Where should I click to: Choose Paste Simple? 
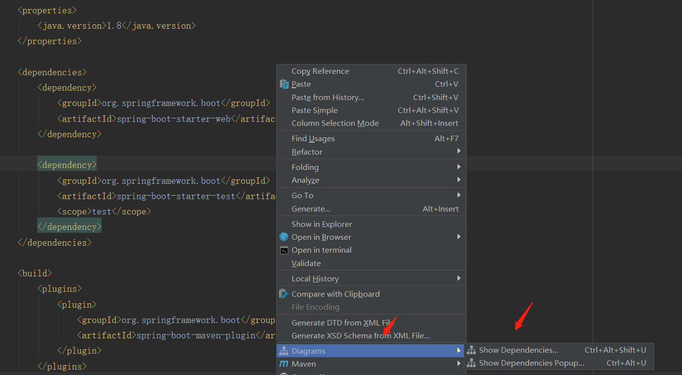(x=371, y=110)
